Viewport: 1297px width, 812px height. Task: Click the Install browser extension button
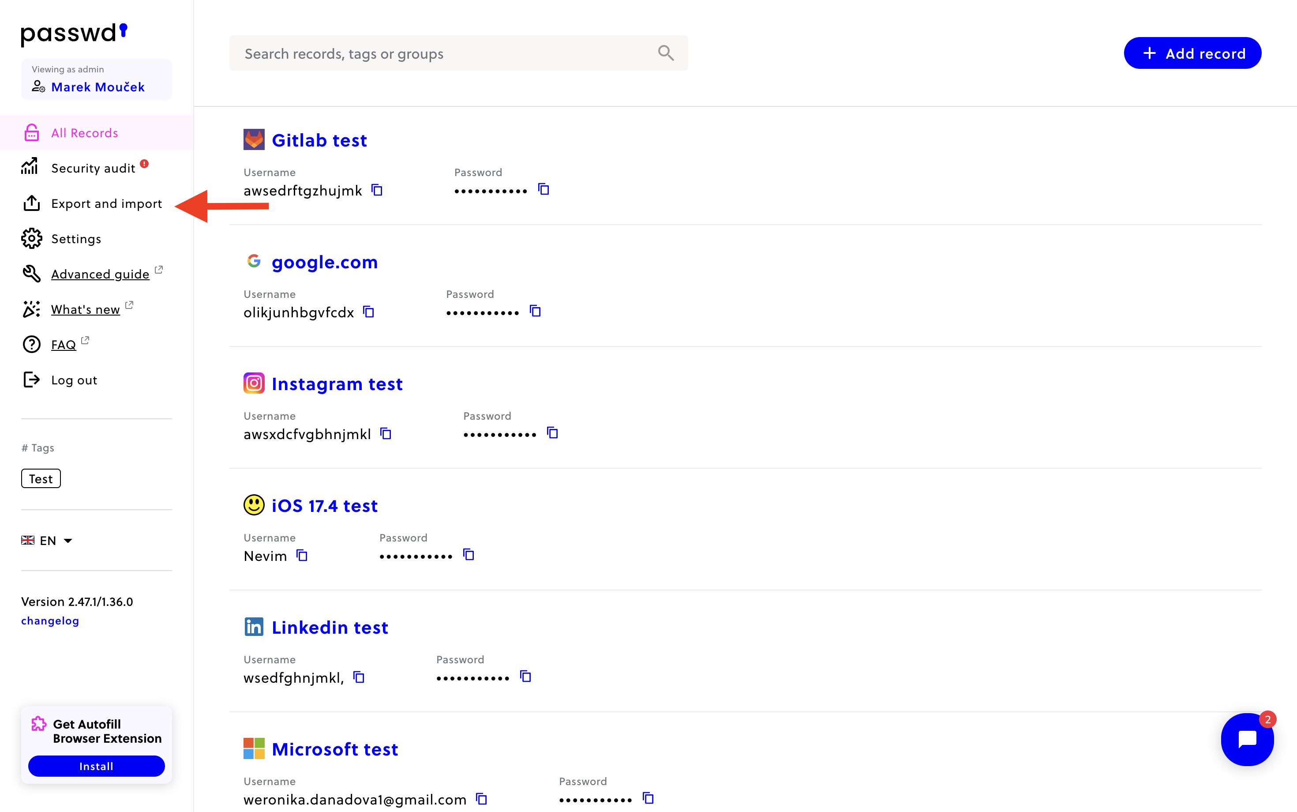(96, 766)
